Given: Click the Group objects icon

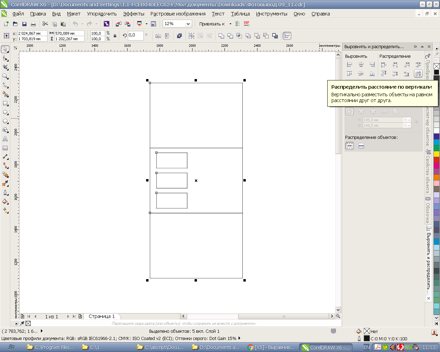Looking at the screenshot, I should (x=191, y=36).
